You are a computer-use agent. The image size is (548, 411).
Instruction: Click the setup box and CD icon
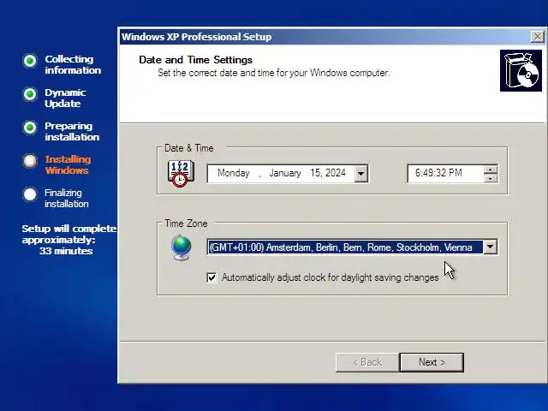521,70
